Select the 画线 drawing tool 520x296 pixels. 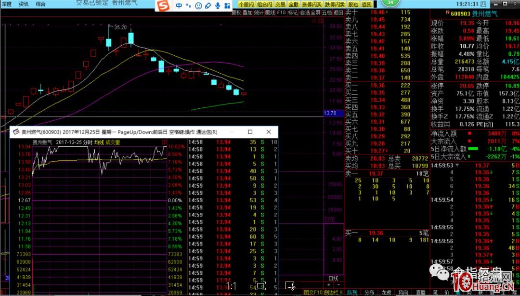tap(270, 13)
